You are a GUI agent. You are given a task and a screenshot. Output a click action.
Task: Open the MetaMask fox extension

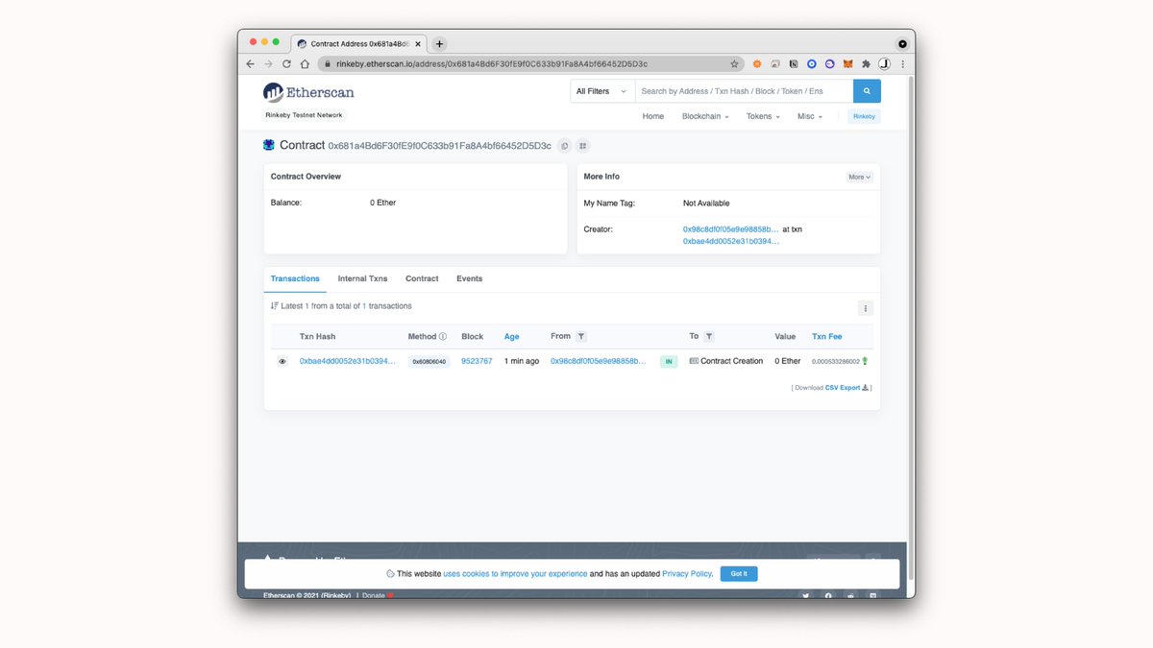pyautogui.click(x=847, y=64)
